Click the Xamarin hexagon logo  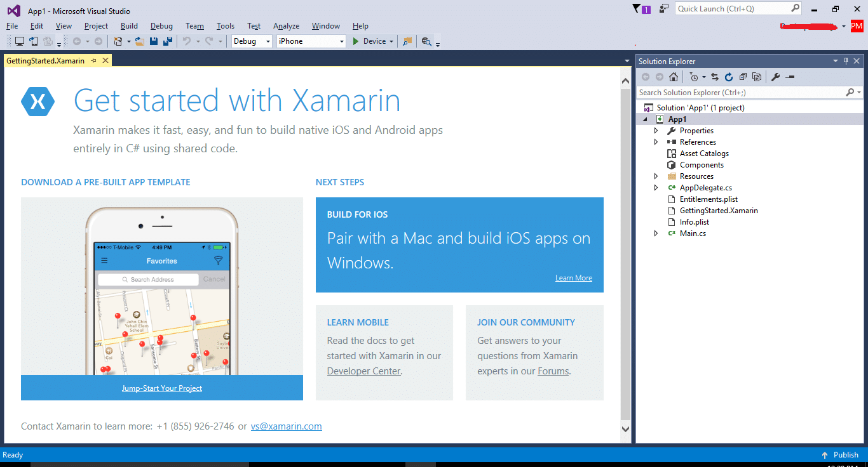pyautogui.click(x=38, y=102)
